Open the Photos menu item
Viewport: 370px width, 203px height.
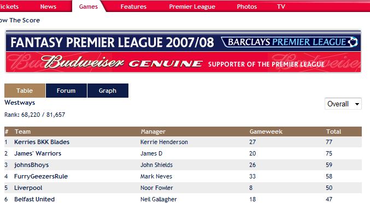(247, 7)
